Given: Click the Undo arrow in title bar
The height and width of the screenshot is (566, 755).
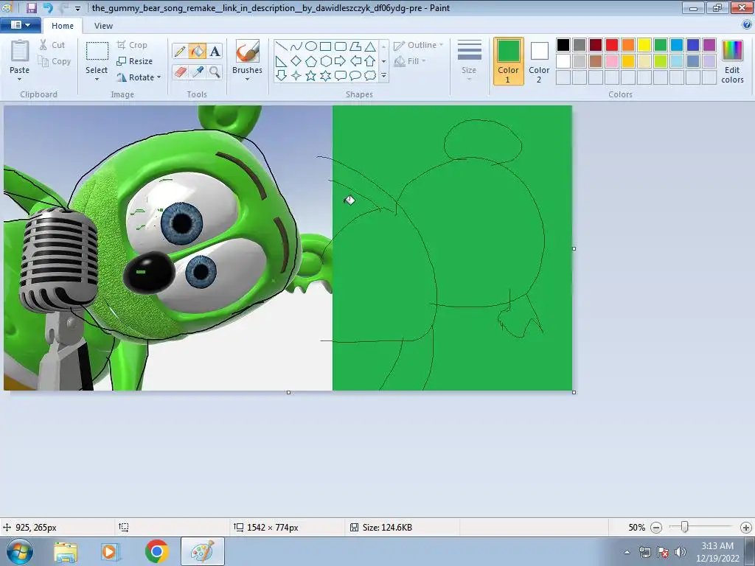Looking at the screenshot, I should tap(47, 7).
